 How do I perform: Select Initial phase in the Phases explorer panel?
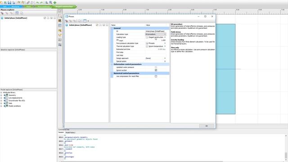[x=16, y=18]
